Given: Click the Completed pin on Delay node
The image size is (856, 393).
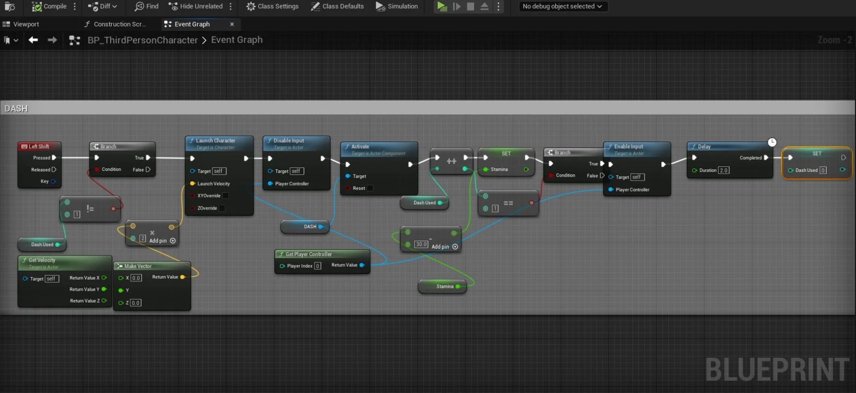Looking at the screenshot, I should [x=766, y=158].
